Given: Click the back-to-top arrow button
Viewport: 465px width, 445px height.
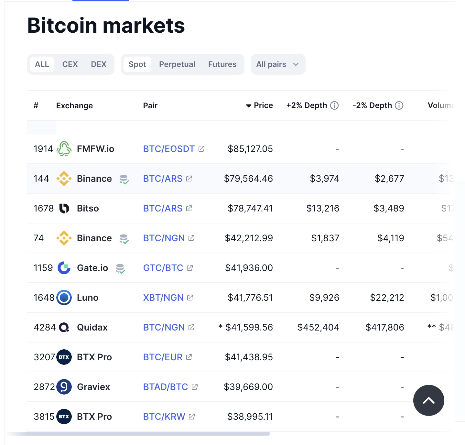Looking at the screenshot, I should 429,400.
